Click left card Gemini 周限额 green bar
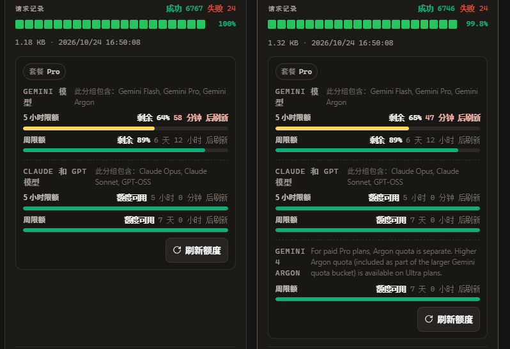Screen dimensions: 510x349 (125, 150)
